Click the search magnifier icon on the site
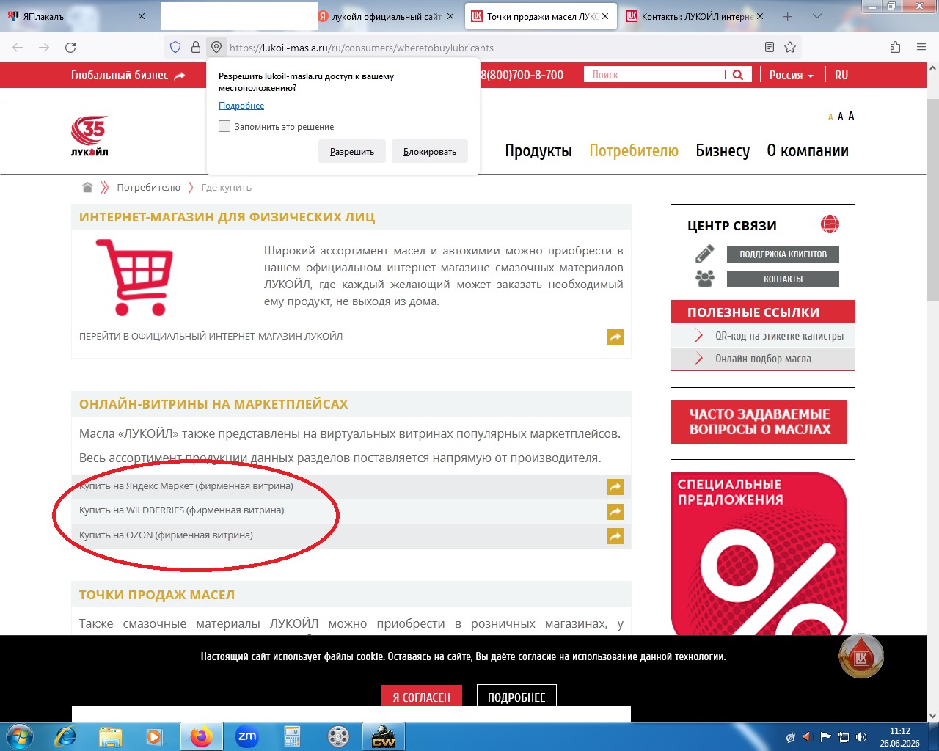Screen dimensions: 939x751 point(738,75)
